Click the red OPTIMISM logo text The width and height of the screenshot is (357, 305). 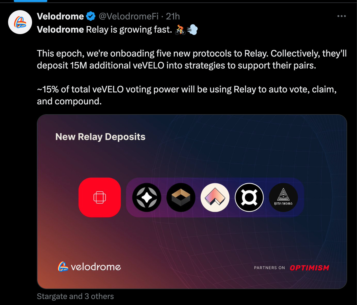[309, 268]
